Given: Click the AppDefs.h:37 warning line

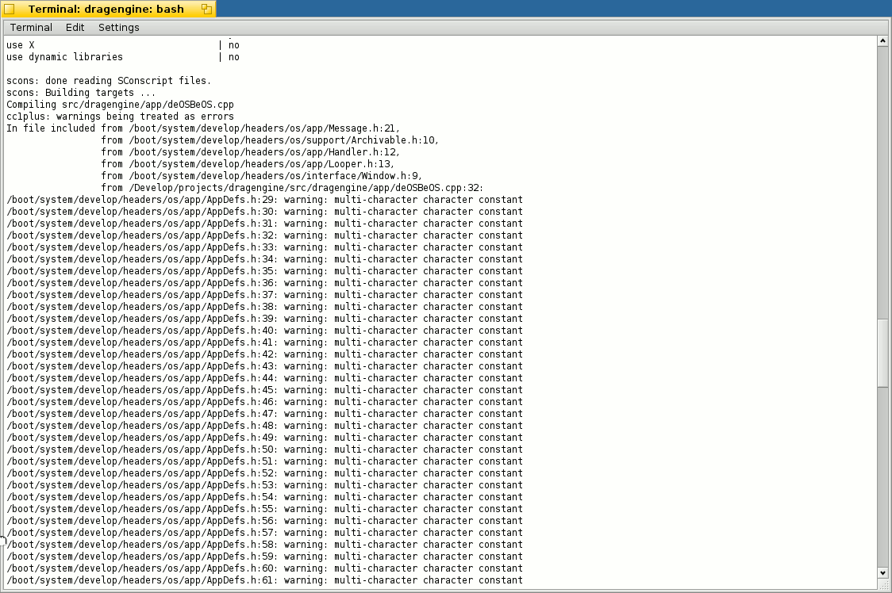Looking at the screenshot, I should point(264,295).
